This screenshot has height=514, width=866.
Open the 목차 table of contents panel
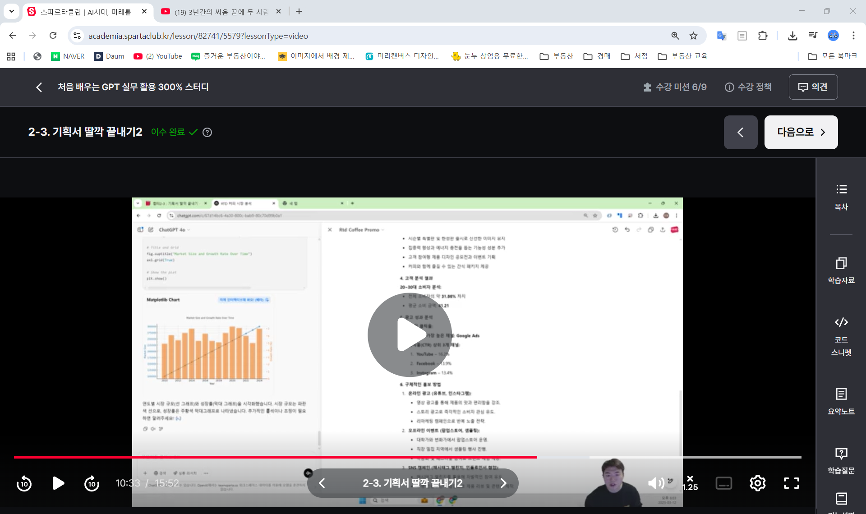[x=841, y=197]
